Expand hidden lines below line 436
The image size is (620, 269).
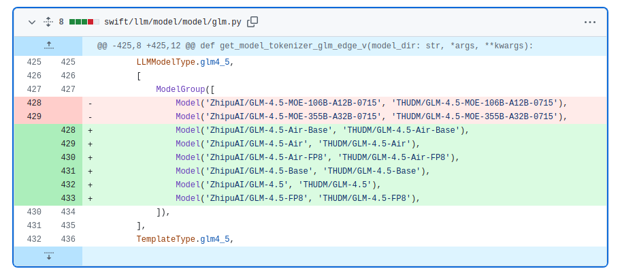click(48, 255)
